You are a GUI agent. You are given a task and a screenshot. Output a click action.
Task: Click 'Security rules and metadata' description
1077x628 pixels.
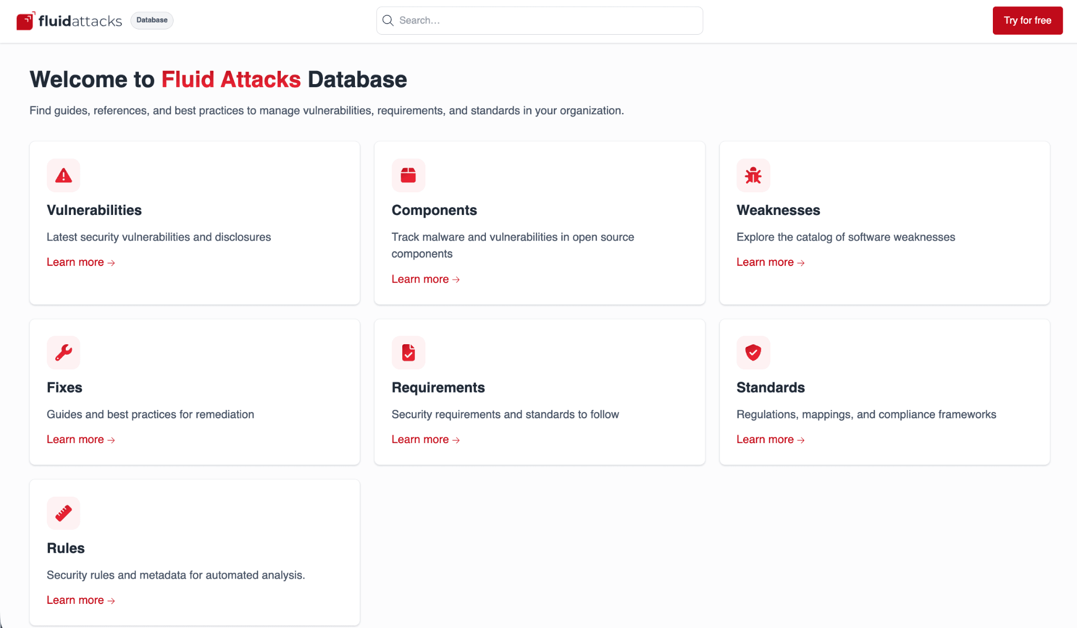tap(176, 575)
